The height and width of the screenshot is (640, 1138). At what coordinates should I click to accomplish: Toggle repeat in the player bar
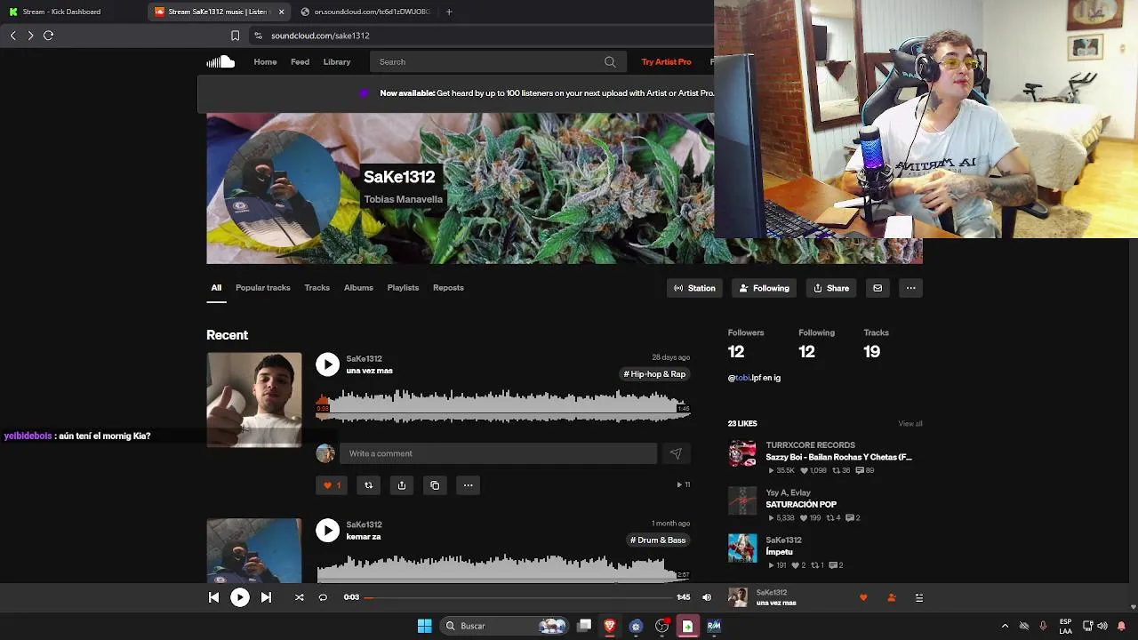tap(323, 598)
